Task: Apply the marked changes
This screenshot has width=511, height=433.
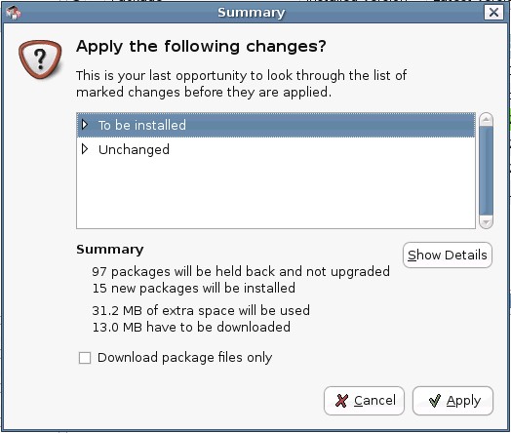Action: [452, 401]
